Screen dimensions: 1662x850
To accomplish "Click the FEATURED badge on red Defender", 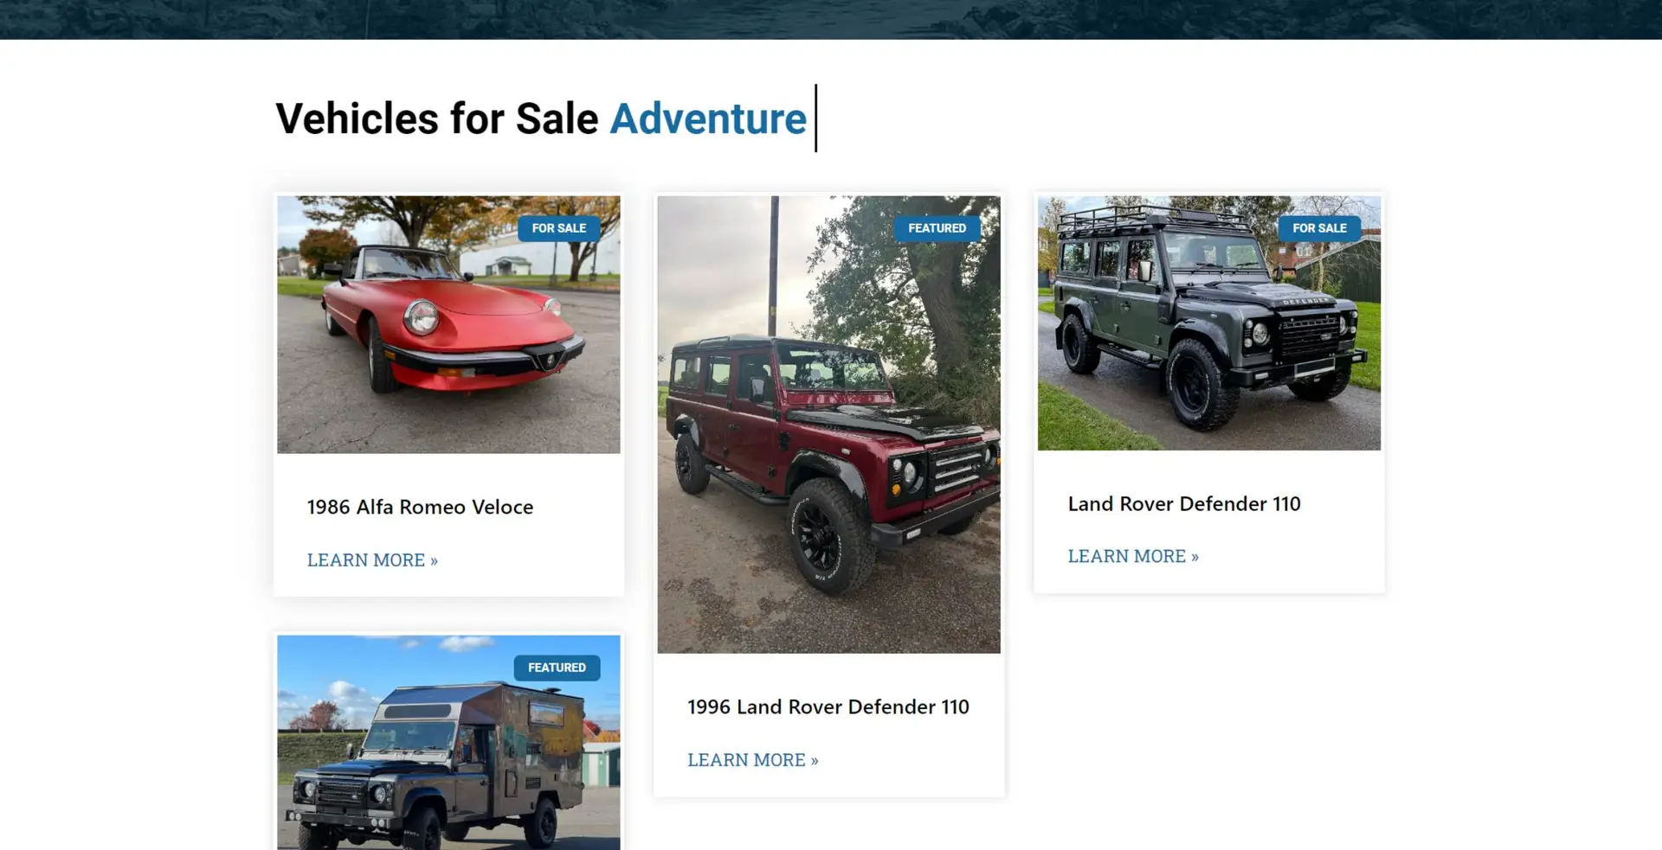I will click(937, 228).
